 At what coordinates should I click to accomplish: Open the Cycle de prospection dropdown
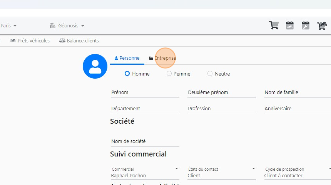click(x=298, y=173)
